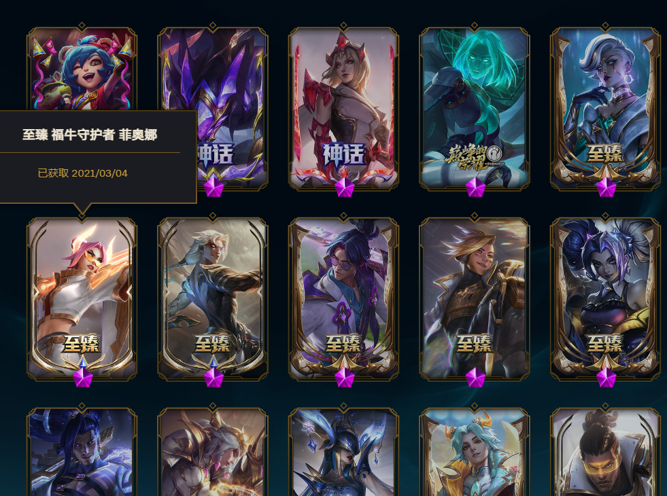
Task: Open the blue-skinned woman with pigtails card
Action: tap(605, 298)
